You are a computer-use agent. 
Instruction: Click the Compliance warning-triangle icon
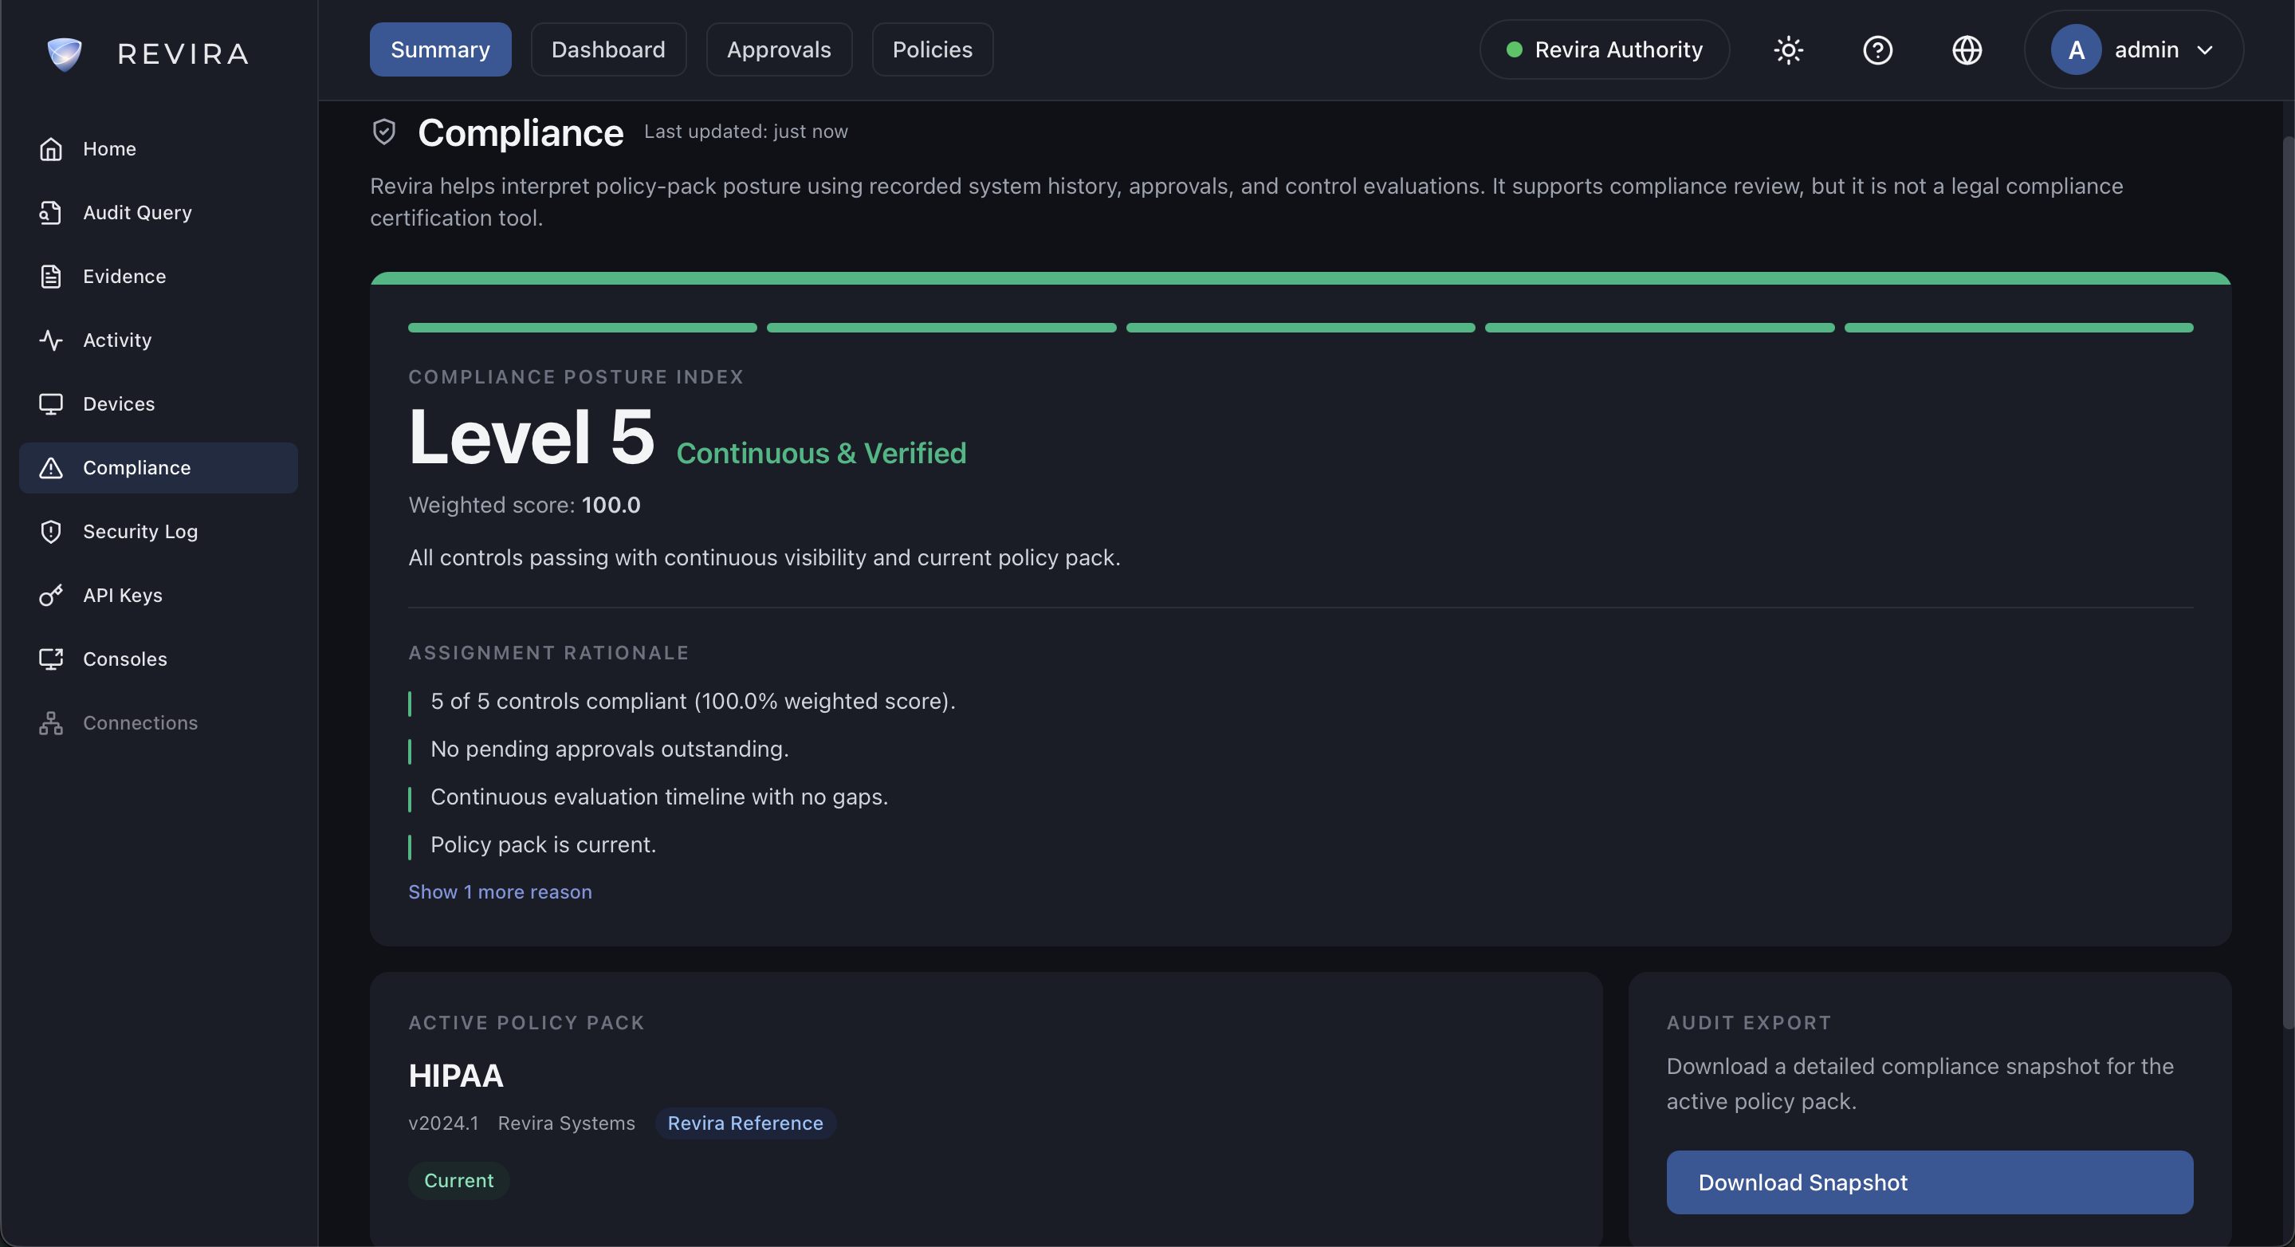point(51,468)
